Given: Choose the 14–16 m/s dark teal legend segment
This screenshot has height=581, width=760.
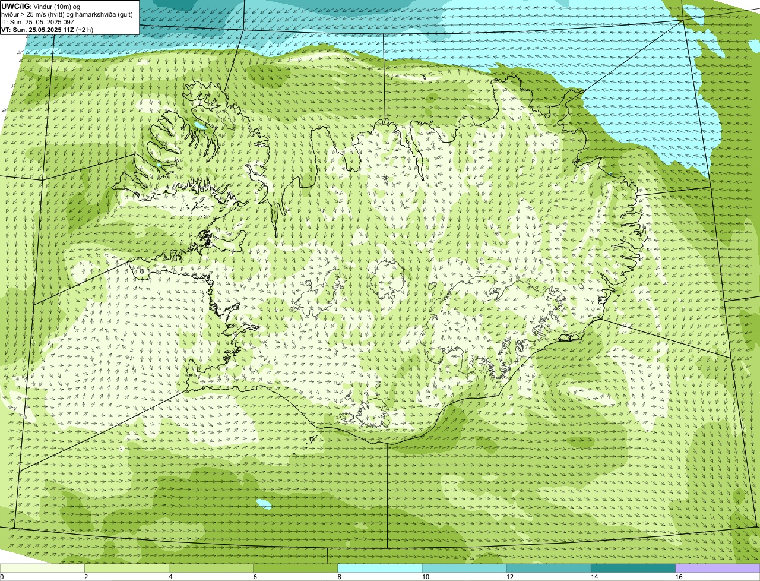Looking at the screenshot, I should pyautogui.click(x=634, y=568).
